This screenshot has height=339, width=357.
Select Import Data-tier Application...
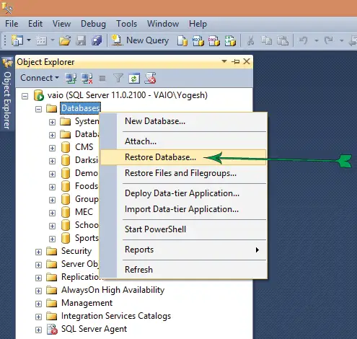[x=183, y=209]
